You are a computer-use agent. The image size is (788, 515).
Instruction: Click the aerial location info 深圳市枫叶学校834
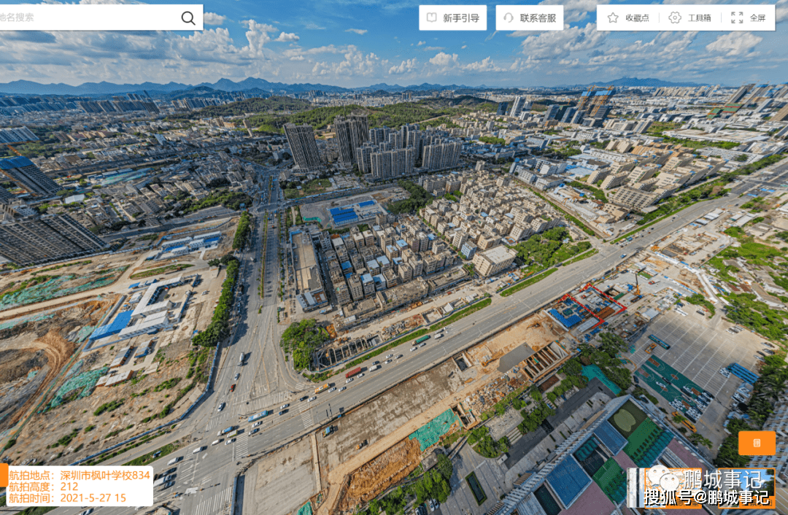click(x=79, y=475)
